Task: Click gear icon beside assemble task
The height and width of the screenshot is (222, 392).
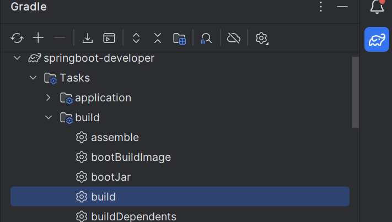Action: point(82,137)
